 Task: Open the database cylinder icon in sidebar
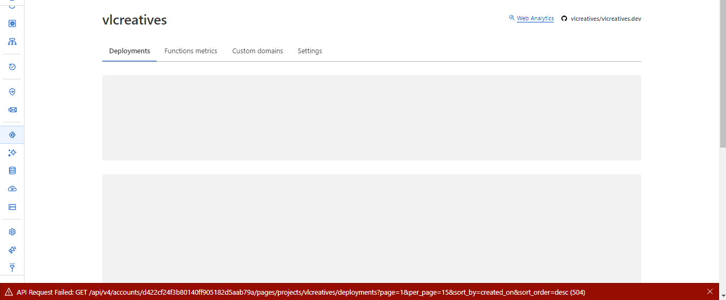click(x=12, y=171)
